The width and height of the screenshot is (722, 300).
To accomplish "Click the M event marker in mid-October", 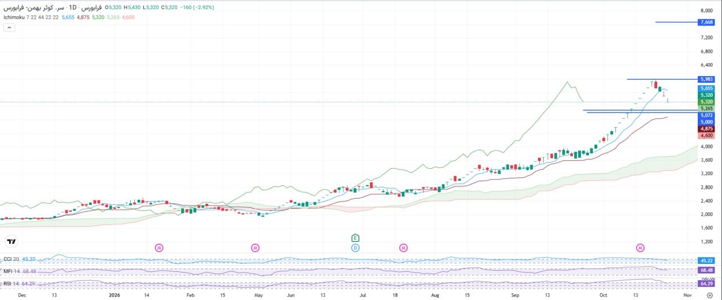I will click(x=640, y=248).
